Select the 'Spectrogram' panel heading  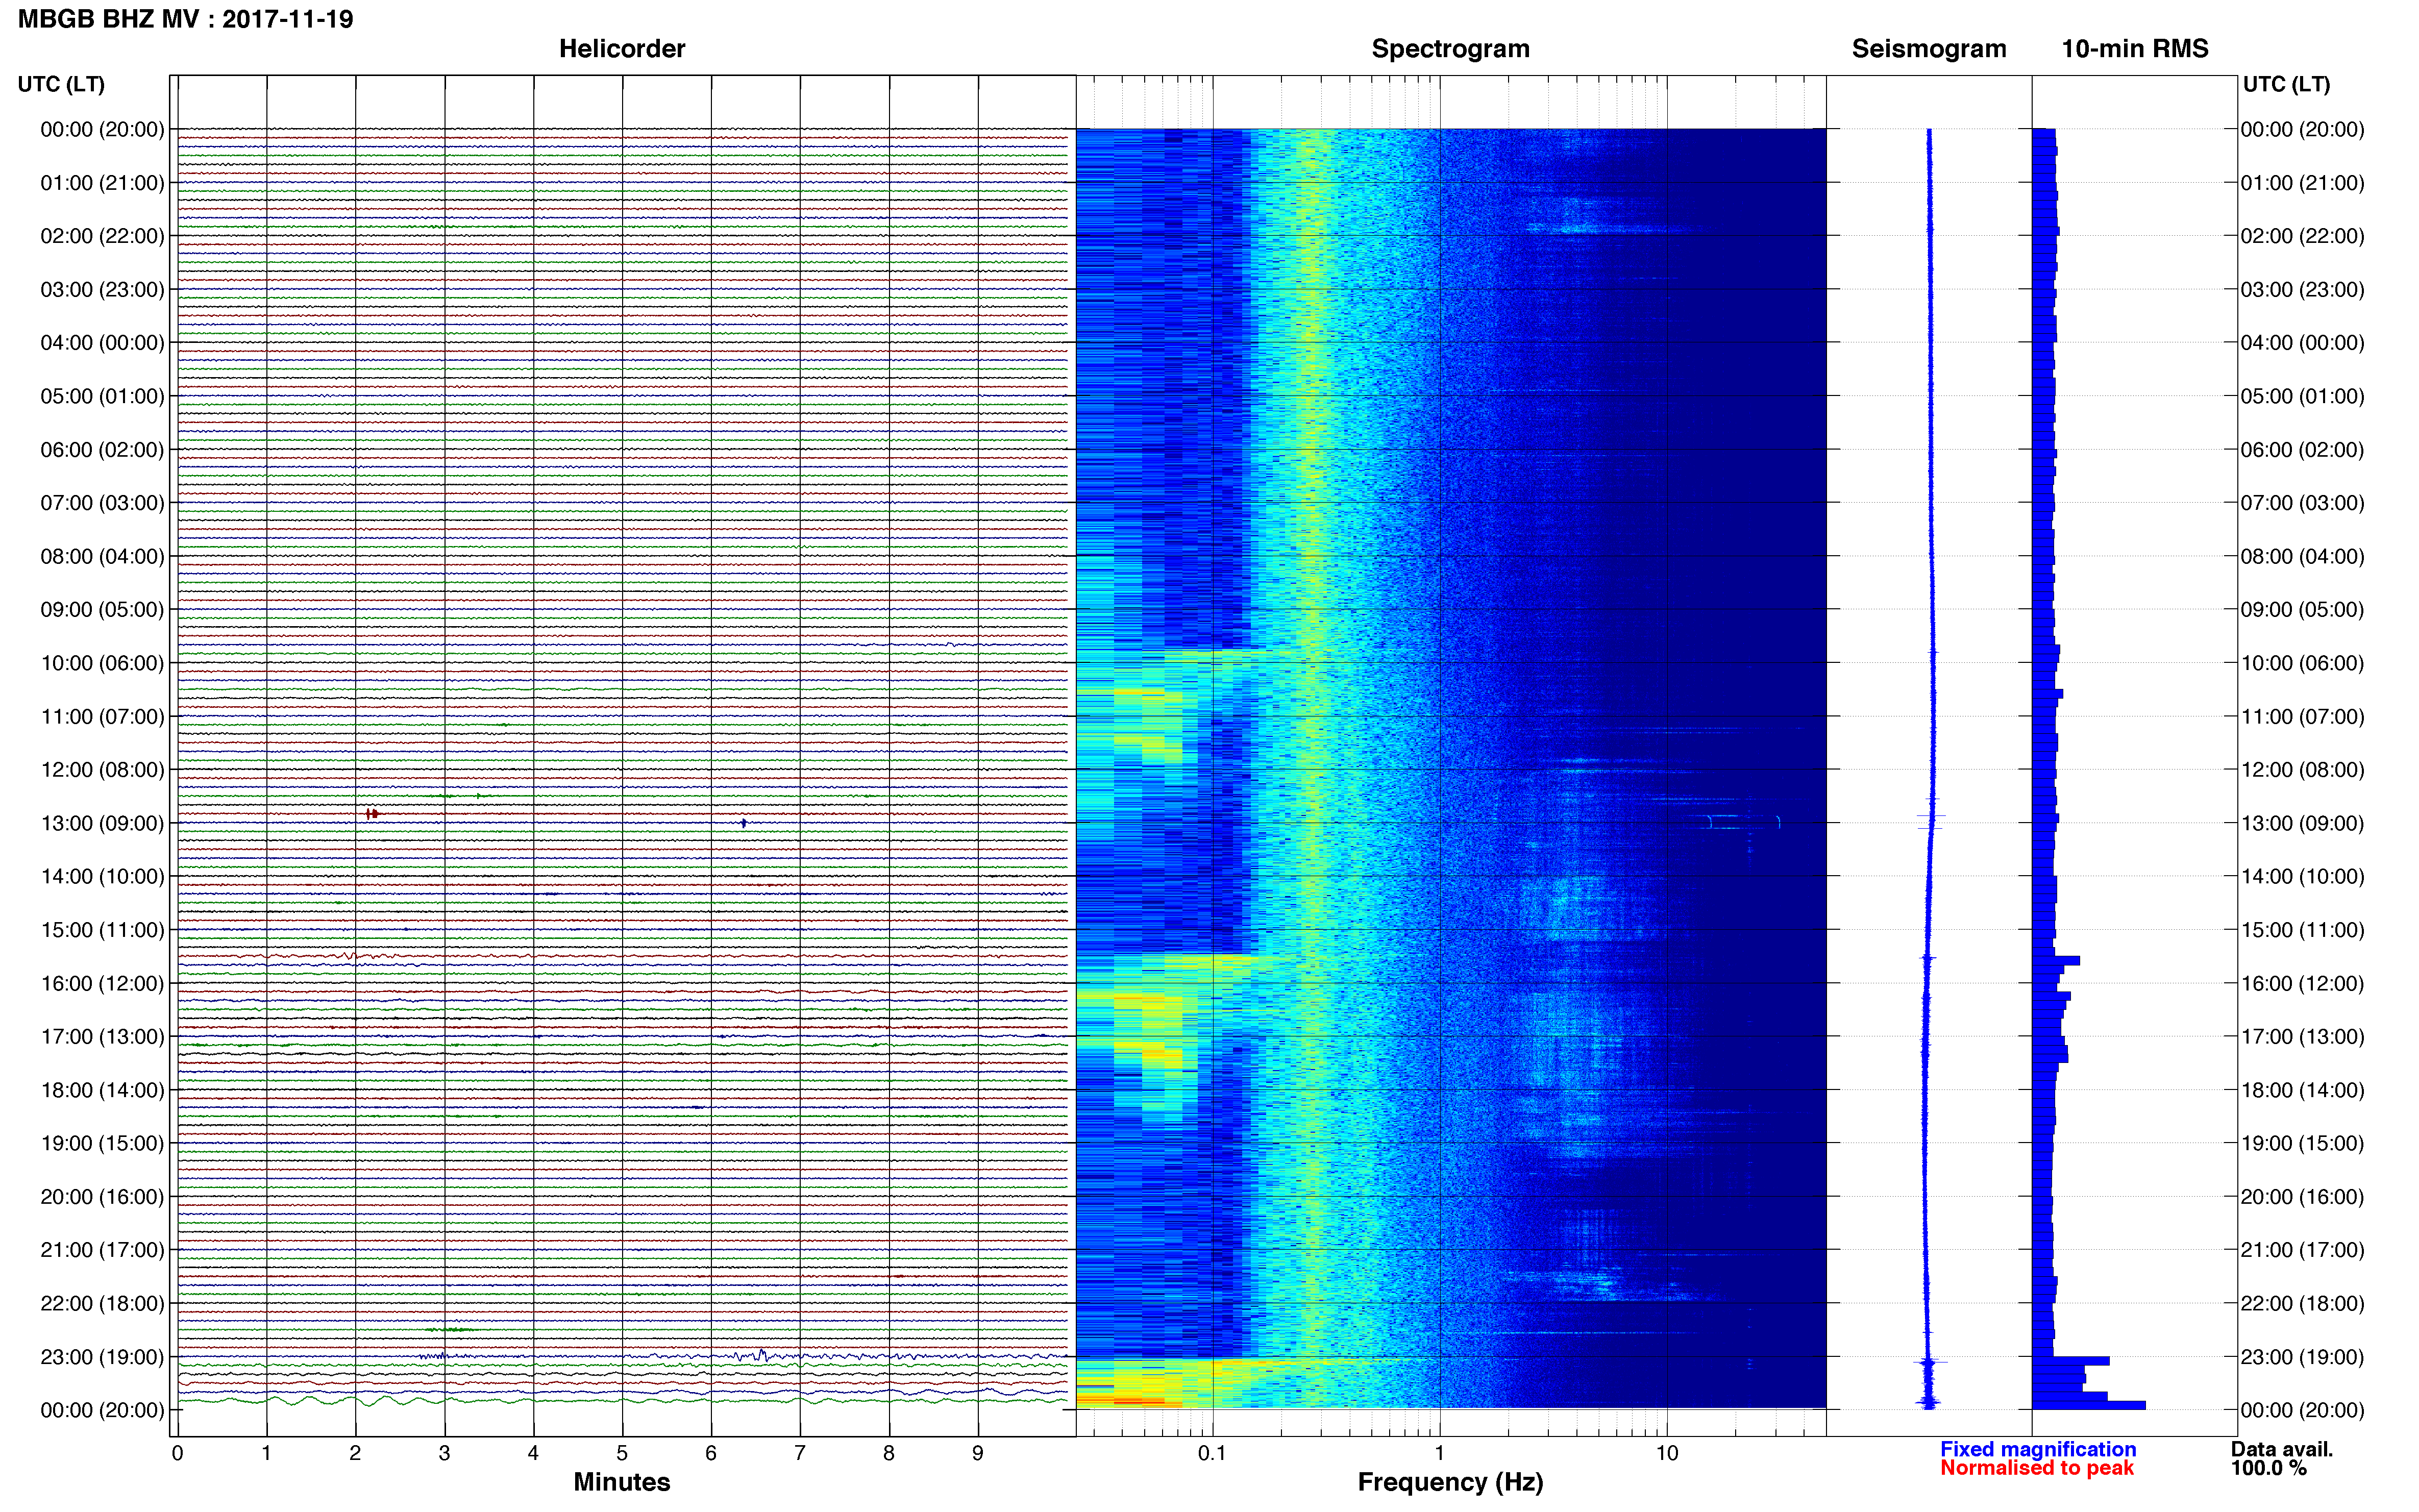point(1450,49)
